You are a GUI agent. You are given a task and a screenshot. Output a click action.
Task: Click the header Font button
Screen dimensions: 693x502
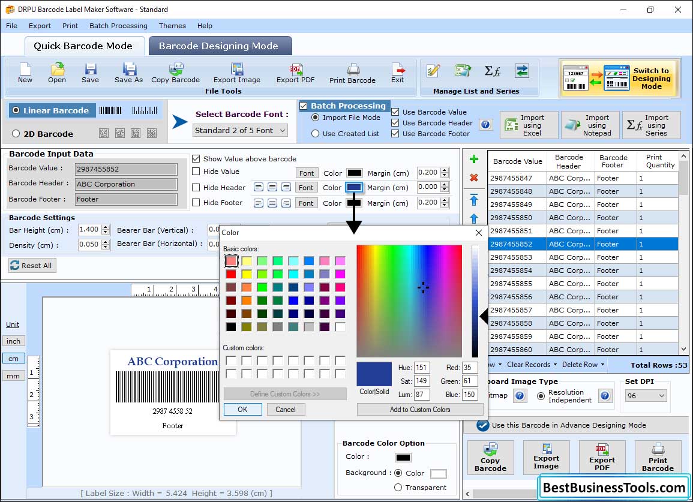[x=306, y=188]
